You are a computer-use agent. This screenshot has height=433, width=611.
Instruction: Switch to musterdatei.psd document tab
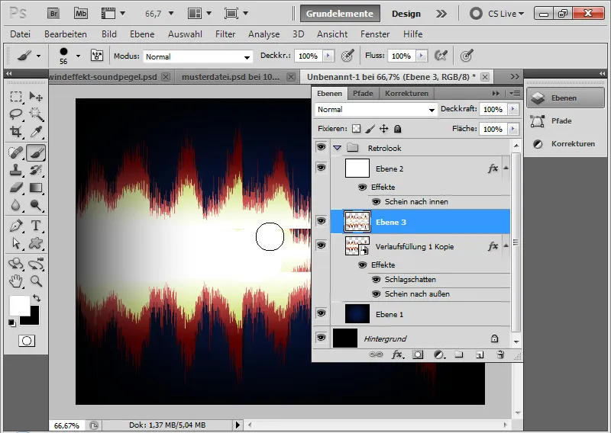click(231, 77)
